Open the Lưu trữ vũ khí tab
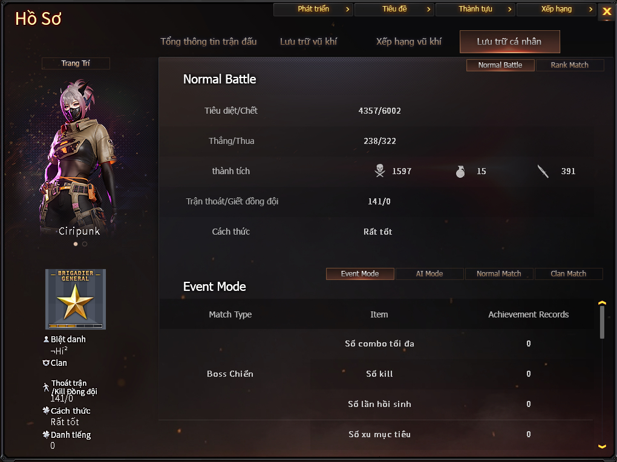The image size is (617, 462). point(308,42)
